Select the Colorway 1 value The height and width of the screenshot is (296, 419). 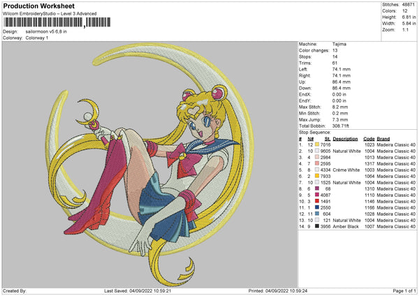click(x=37, y=38)
